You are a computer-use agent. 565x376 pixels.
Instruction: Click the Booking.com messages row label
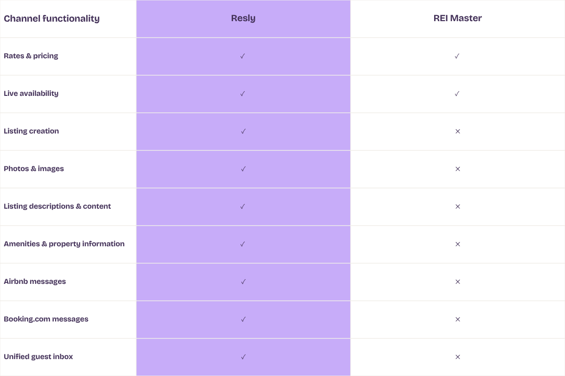click(x=46, y=319)
